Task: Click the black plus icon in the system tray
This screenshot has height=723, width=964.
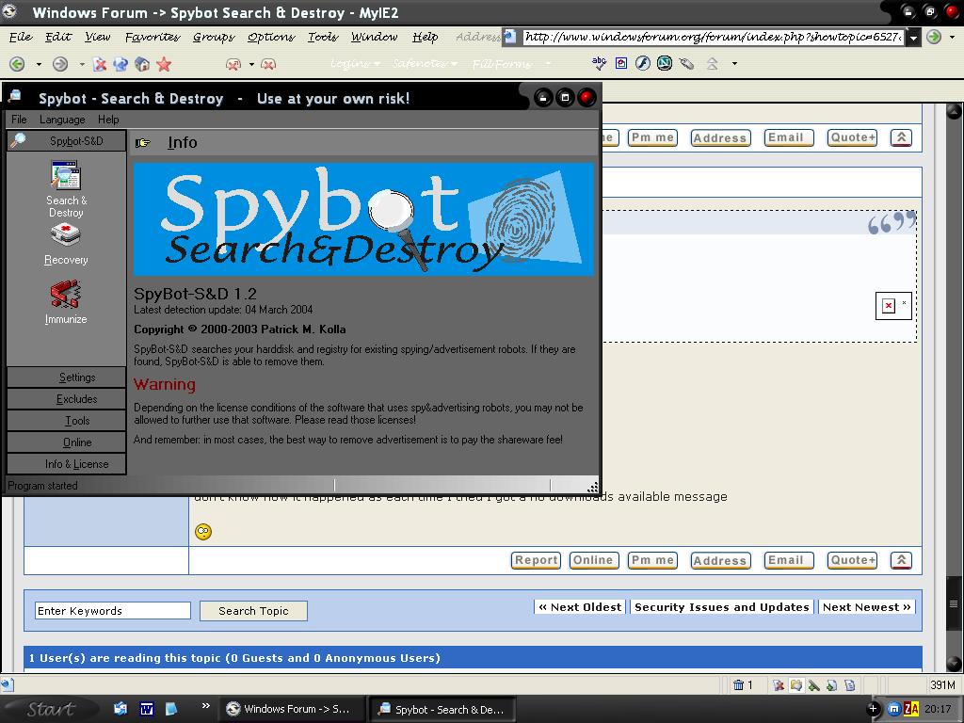Action: click(x=873, y=710)
